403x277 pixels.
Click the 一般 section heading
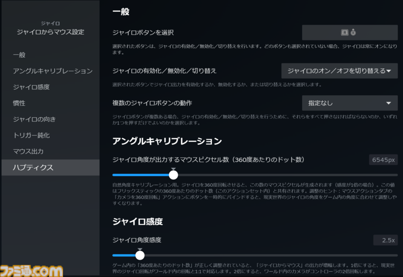click(121, 12)
